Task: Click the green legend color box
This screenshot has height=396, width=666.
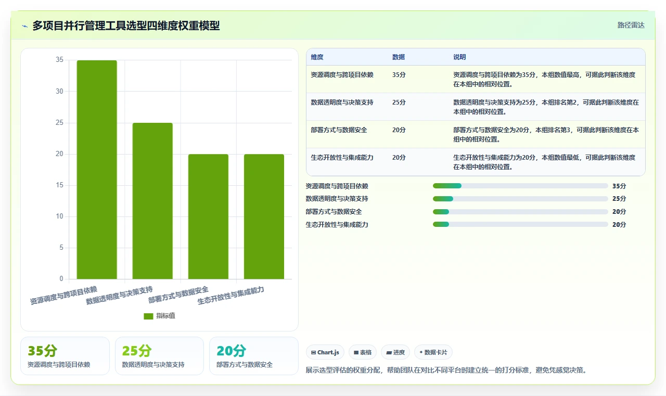Action: pyautogui.click(x=148, y=316)
